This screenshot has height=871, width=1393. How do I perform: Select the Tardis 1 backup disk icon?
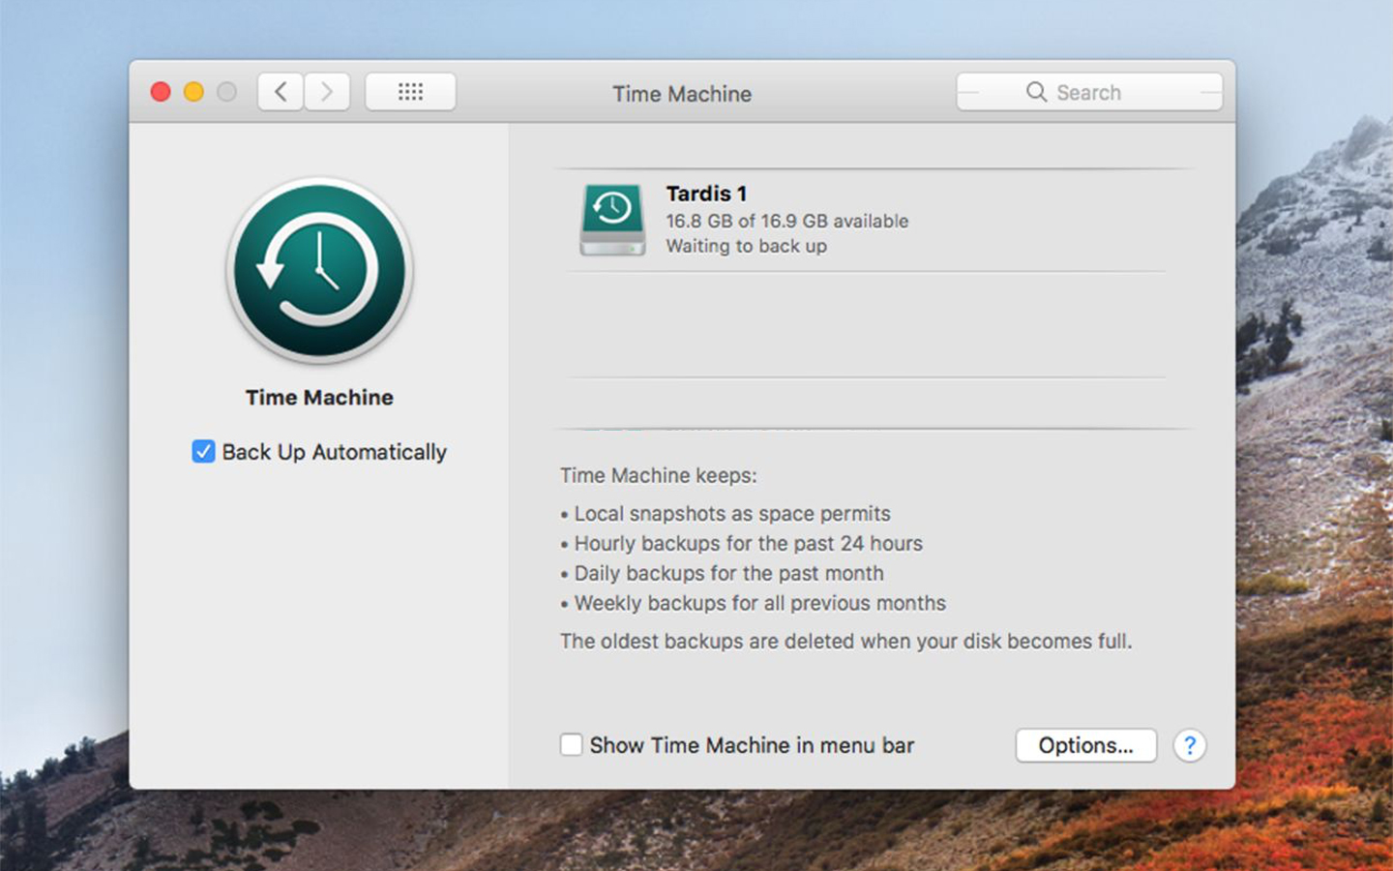click(x=612, y=220)
